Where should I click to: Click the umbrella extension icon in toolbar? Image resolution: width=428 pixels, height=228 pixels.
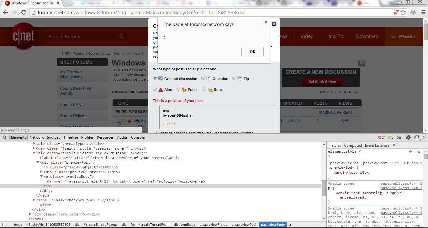413,12
